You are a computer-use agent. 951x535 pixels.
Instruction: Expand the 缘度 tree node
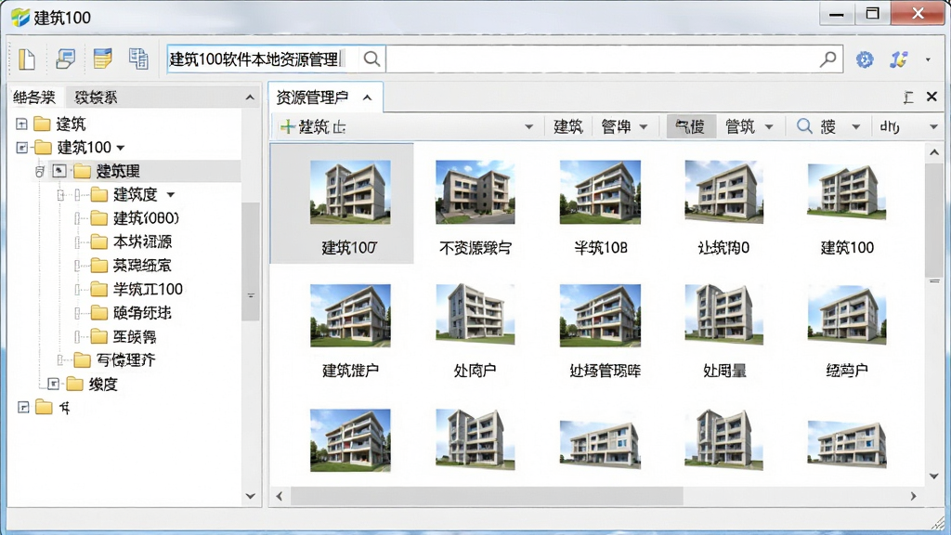53,384
